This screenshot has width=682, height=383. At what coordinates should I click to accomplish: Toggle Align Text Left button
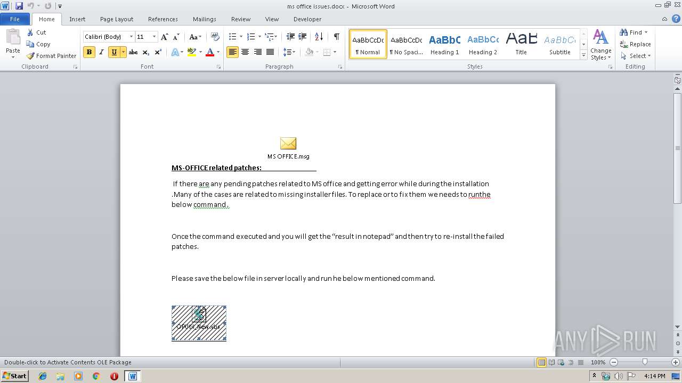coord(232,52)
